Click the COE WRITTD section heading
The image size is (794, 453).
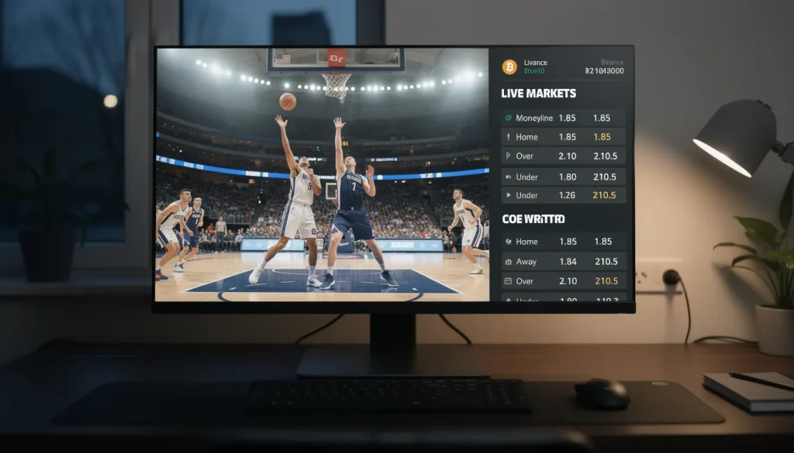533,219
